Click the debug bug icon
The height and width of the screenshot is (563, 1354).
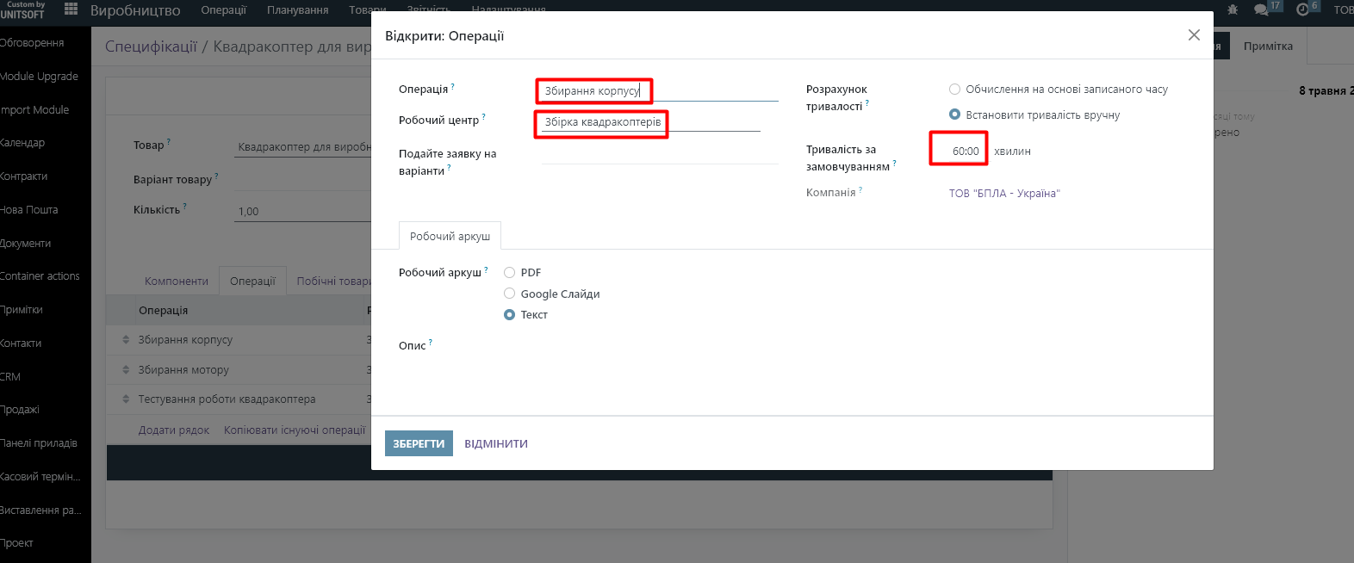tap(1233, 9)
